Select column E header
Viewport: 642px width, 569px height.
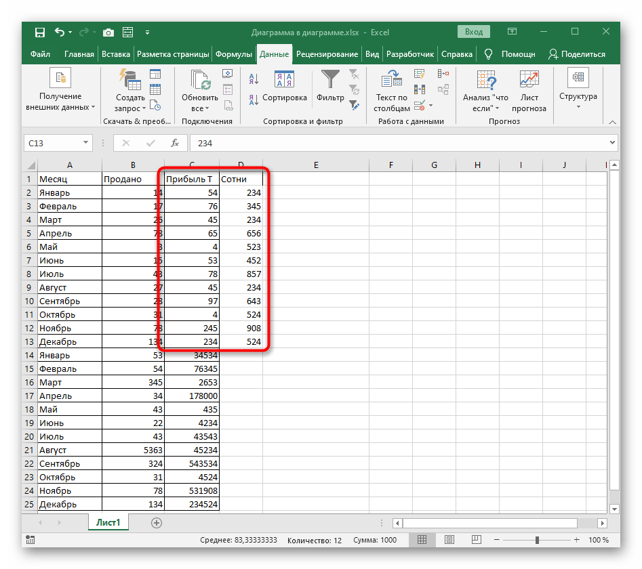(x=316, y=165)
